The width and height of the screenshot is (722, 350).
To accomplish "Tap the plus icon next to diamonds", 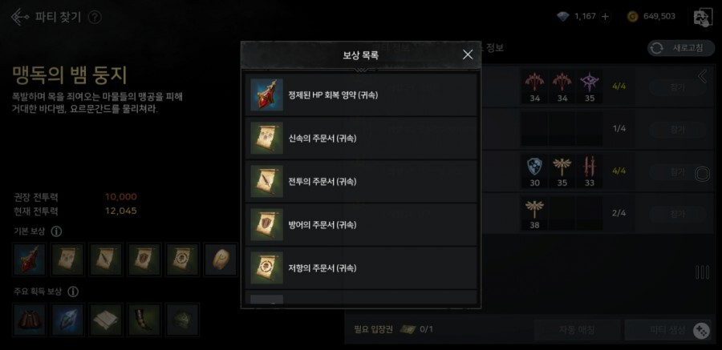I will pos(605,17).
